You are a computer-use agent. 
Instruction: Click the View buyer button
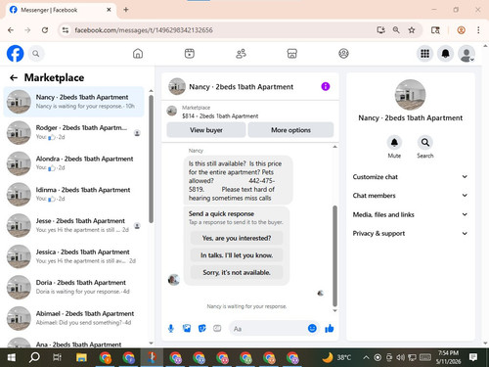pyautogui.click(x=206, y=130)
